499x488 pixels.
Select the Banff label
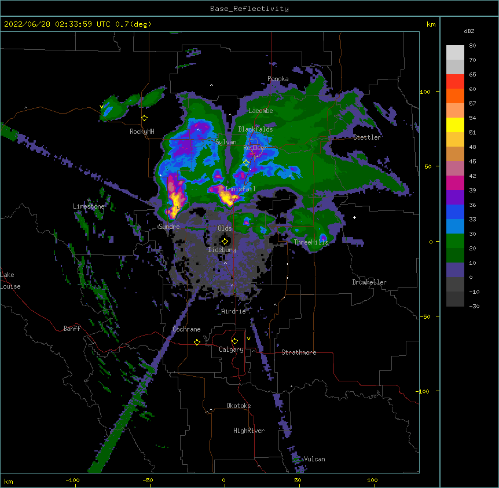72,329
